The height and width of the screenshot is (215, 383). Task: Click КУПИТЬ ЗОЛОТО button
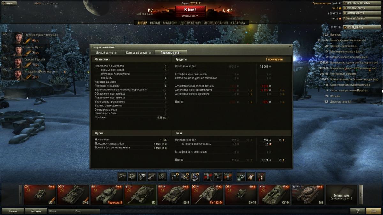pos(362,8)
